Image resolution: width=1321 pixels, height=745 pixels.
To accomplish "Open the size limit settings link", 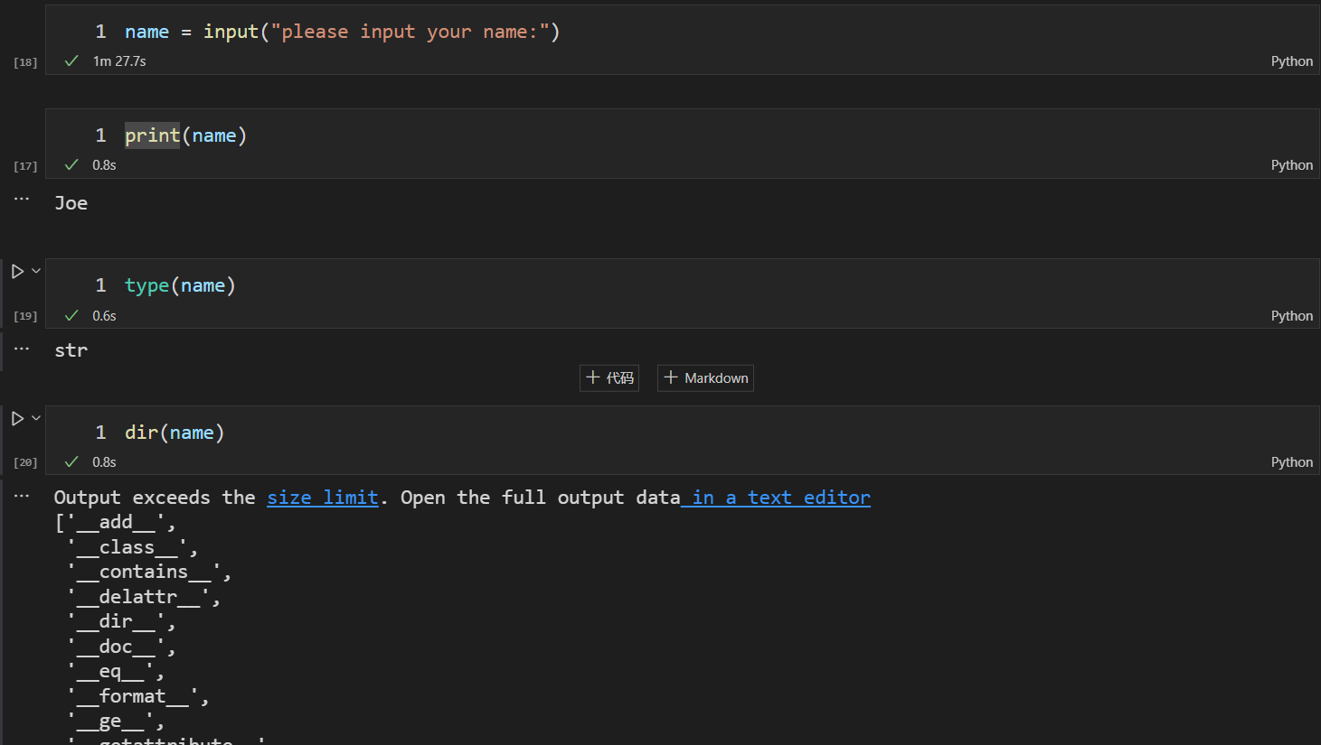I will click(323, 498).
